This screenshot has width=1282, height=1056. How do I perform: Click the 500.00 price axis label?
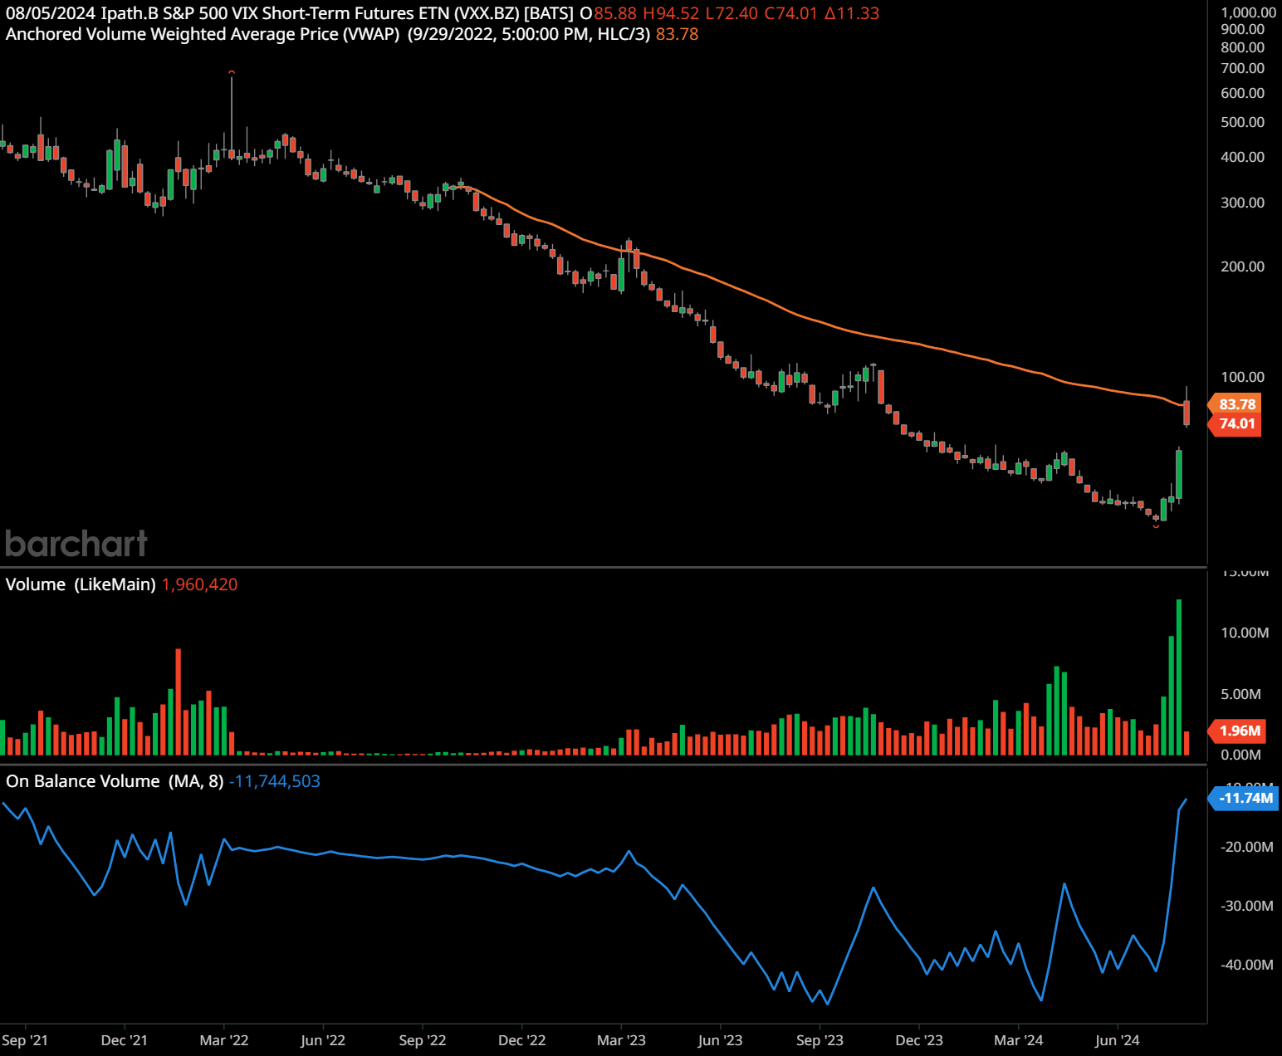pos(1243,122)
